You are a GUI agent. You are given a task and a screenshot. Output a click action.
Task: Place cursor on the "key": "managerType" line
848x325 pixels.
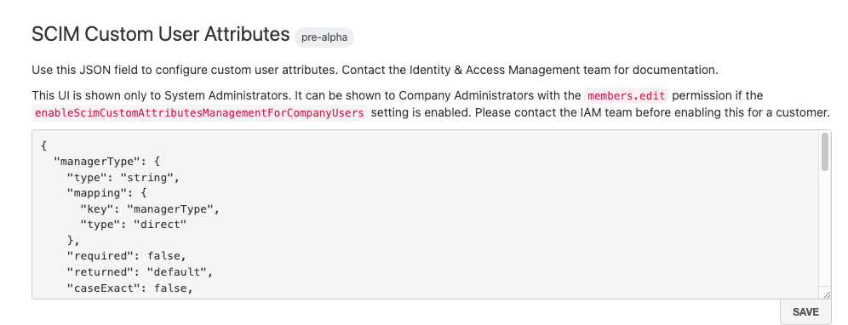click(x=150, y=208)
